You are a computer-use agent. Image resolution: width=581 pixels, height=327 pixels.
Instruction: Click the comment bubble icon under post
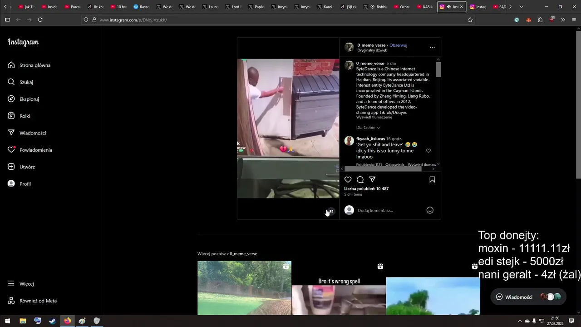pyautogui.click(x=360, y=179)
